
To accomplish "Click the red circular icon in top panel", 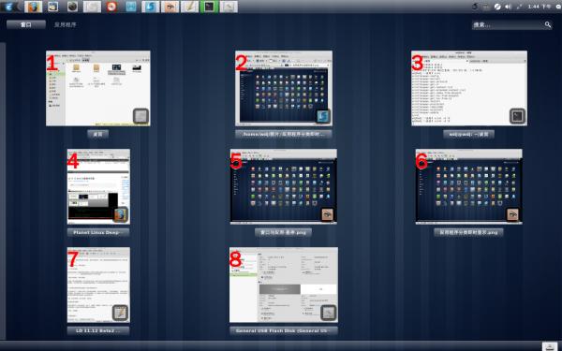I will [x=111, y=7].
